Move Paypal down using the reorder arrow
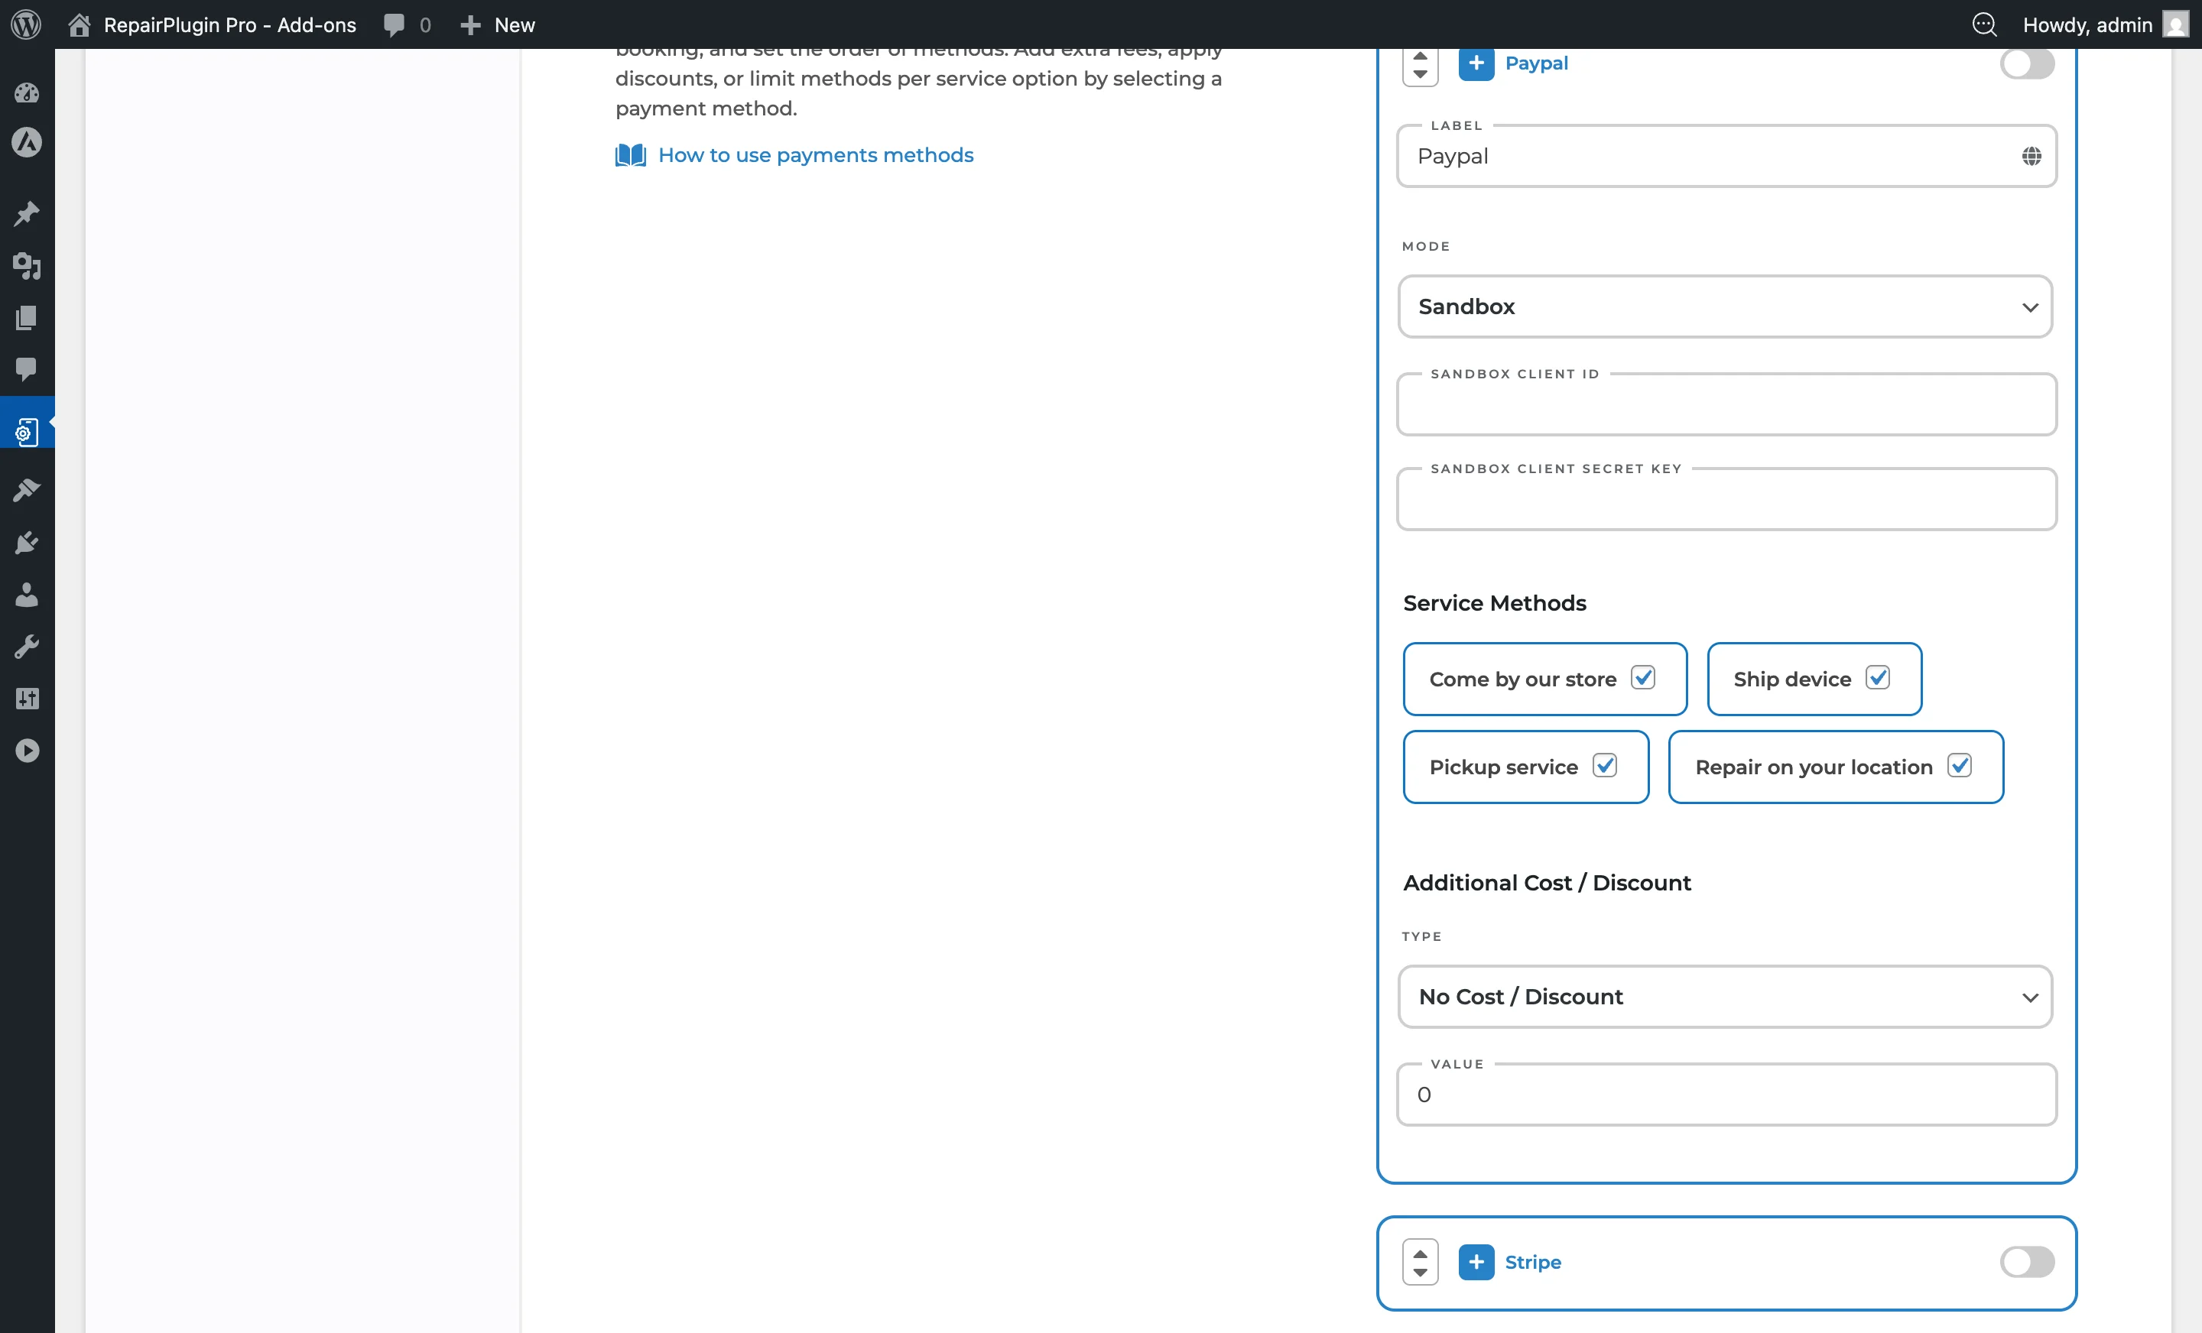This screenshot has height=1333, width=2202. click(x=1420, y=75)
